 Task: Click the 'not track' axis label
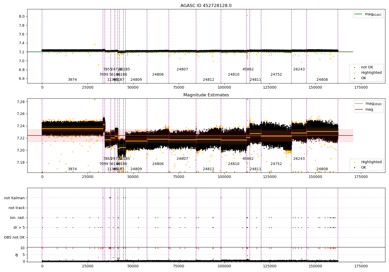pyautogui.click(x=17, y=208)
